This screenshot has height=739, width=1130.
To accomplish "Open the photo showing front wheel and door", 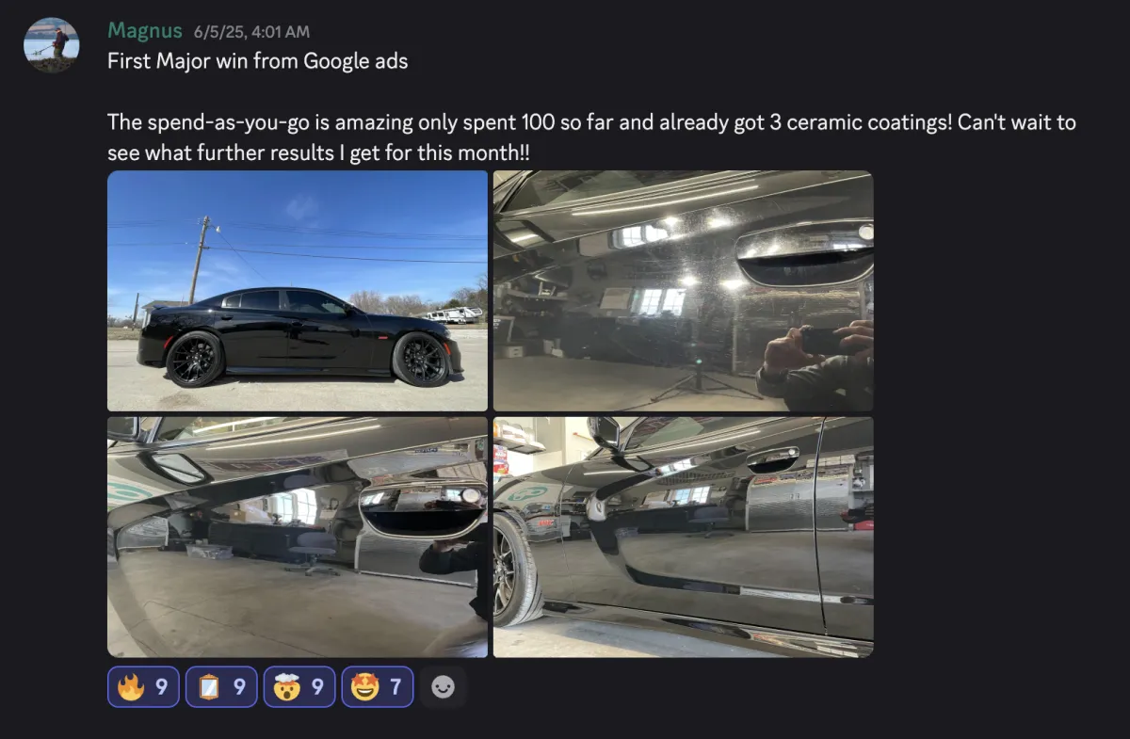I will tap(683, 537).
